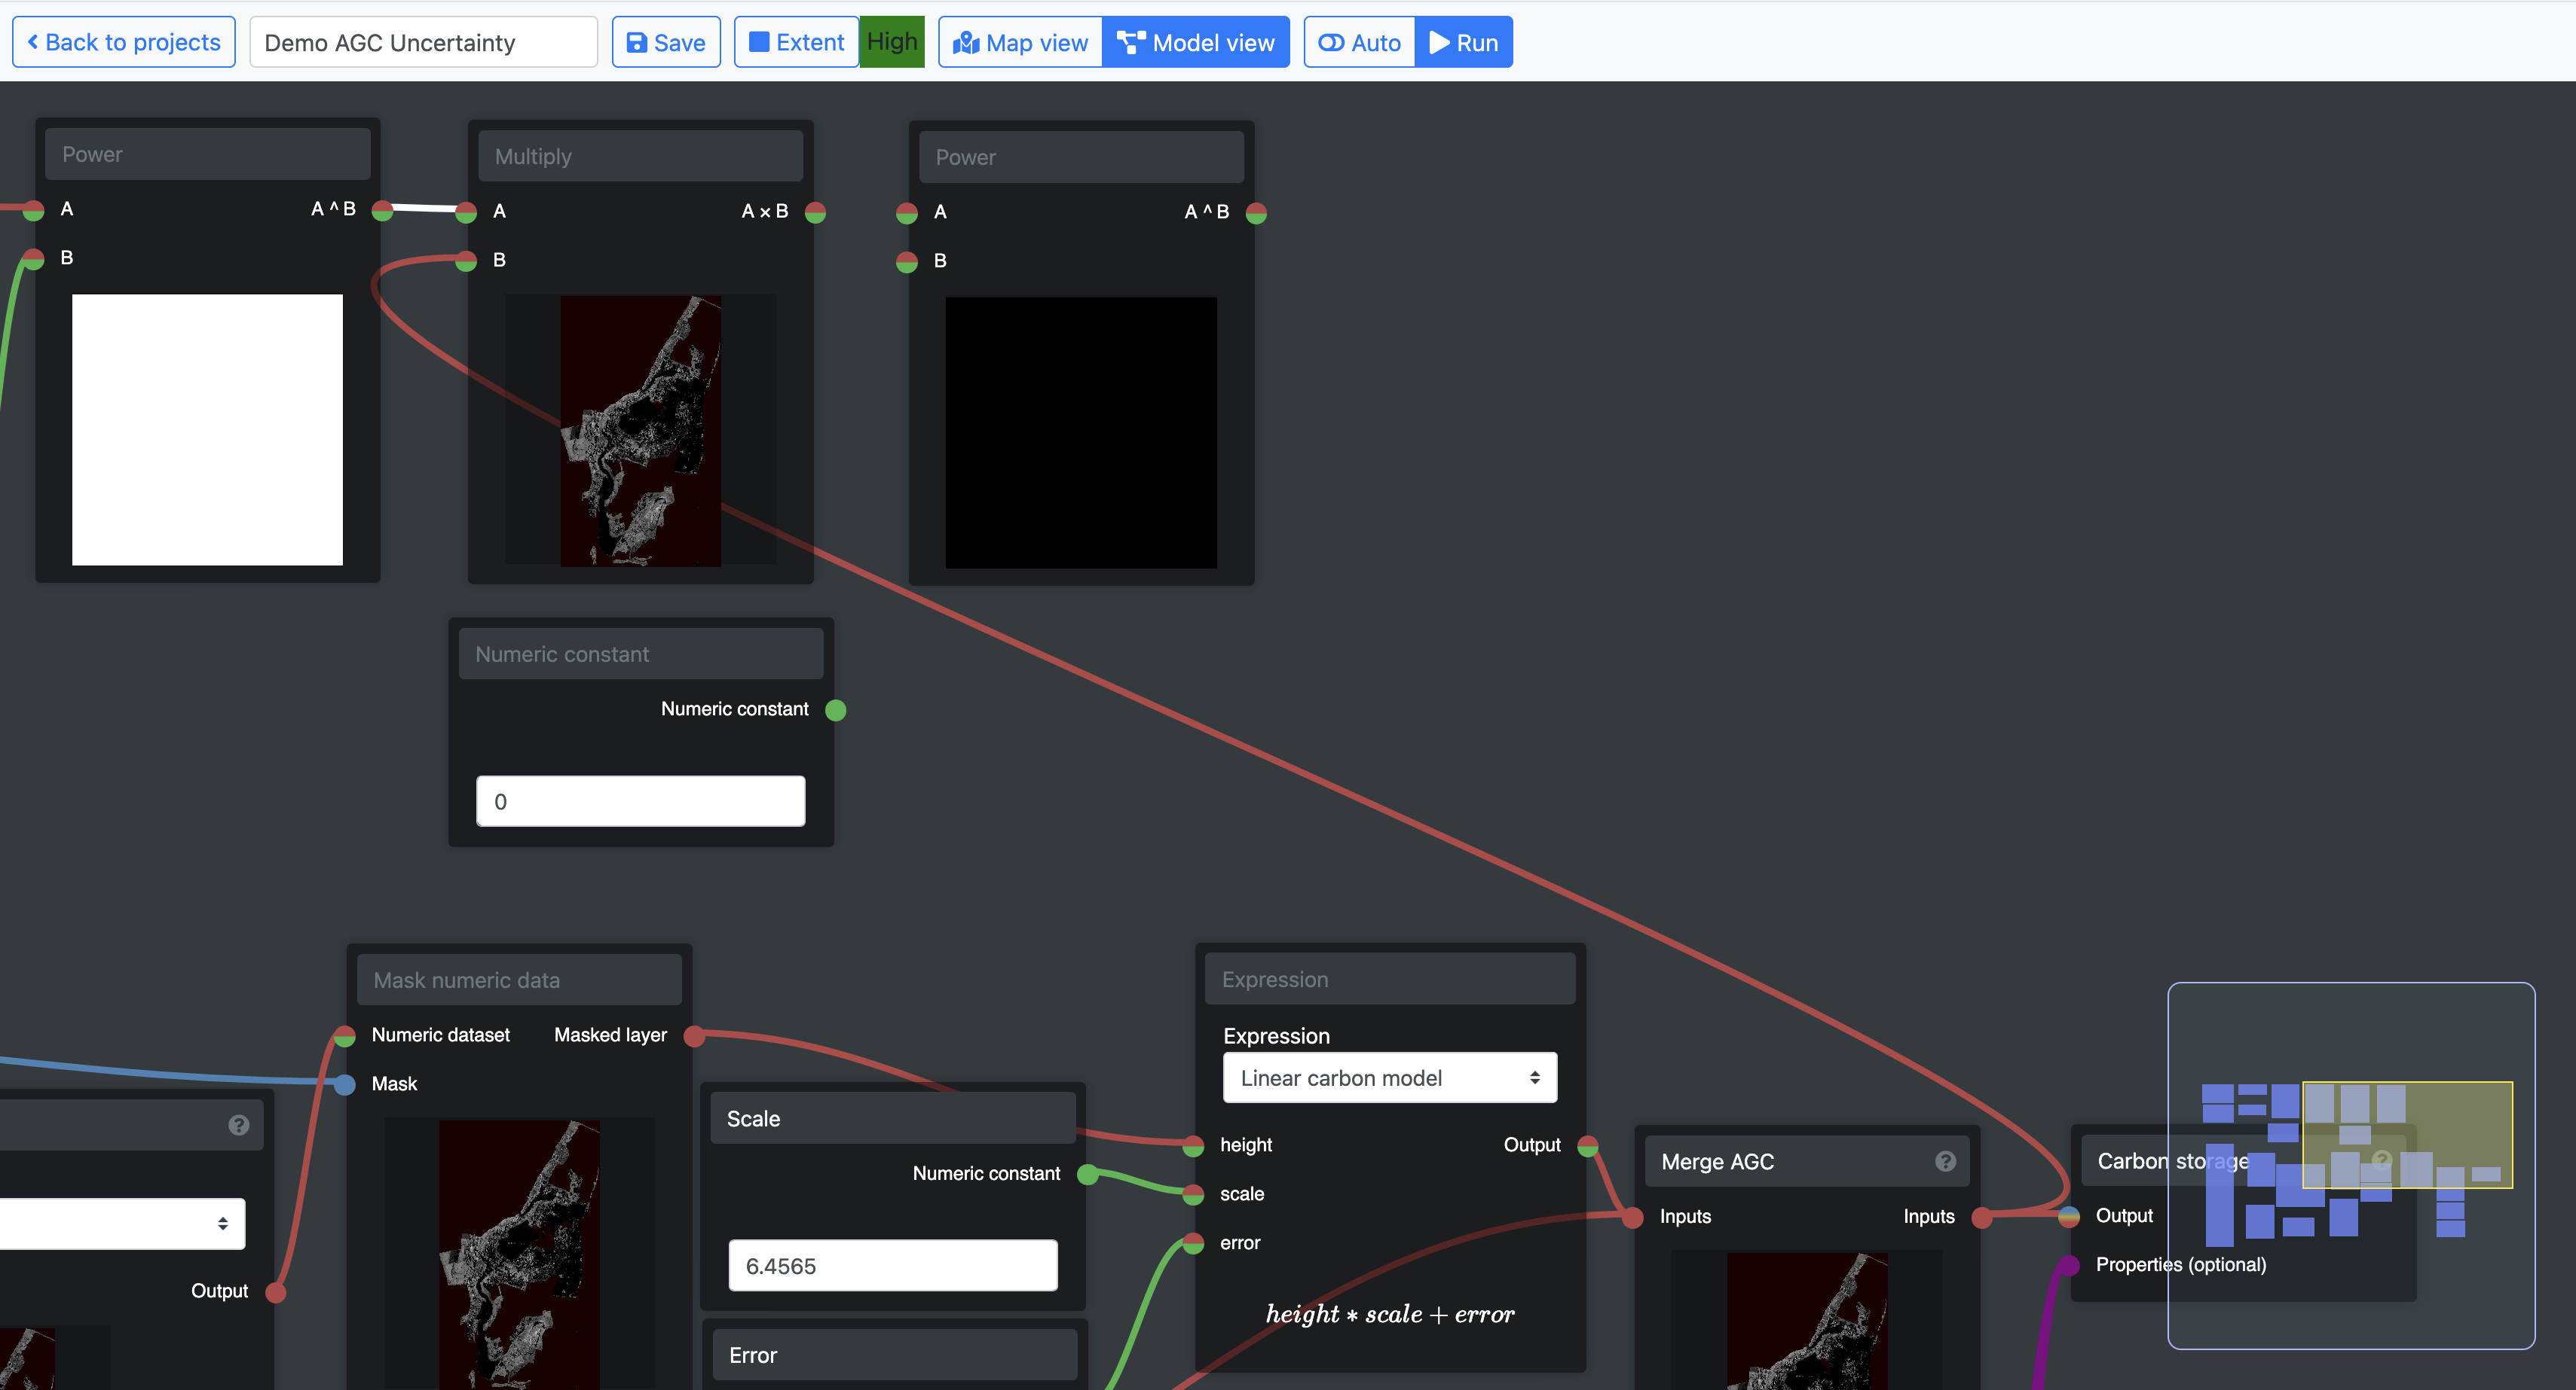The image size is (2576, 1390).
Task: Click the Expression node Output socket
Action: pos(1588,1145)
